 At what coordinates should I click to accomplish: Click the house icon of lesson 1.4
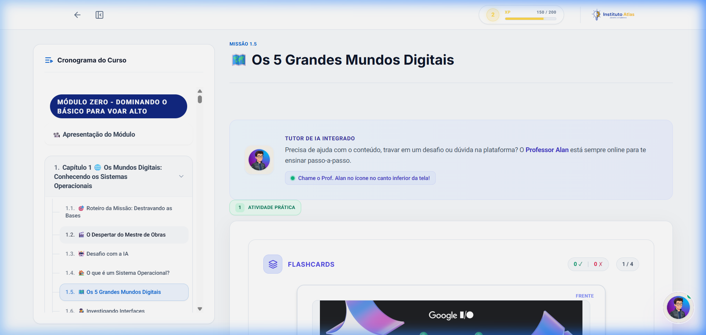click(81, 273)
